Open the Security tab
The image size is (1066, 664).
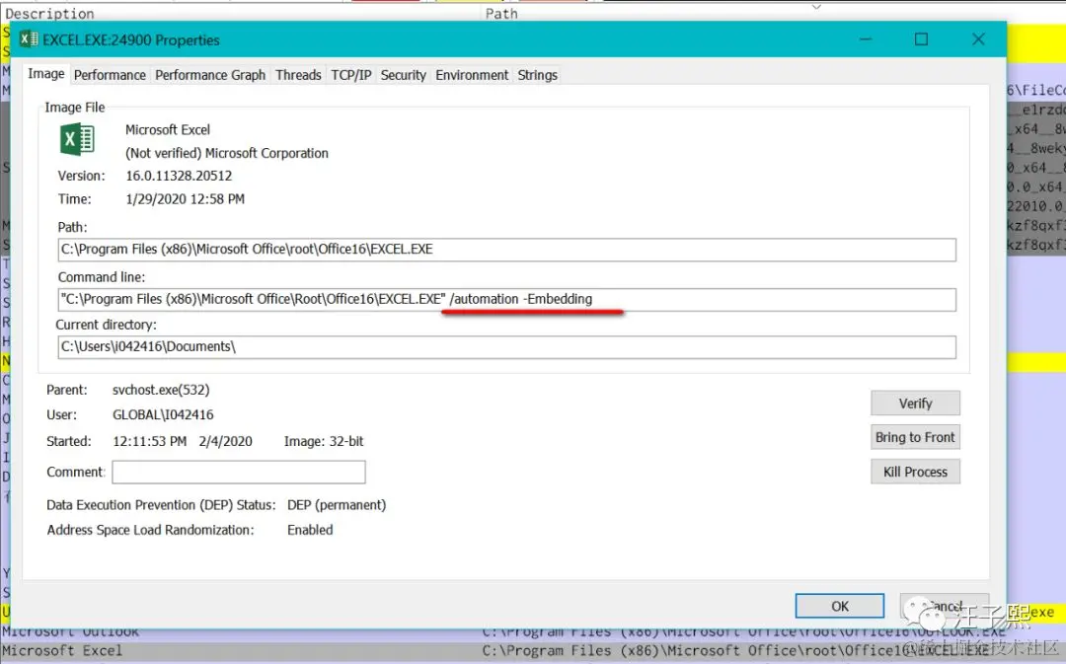click(403, 75)
